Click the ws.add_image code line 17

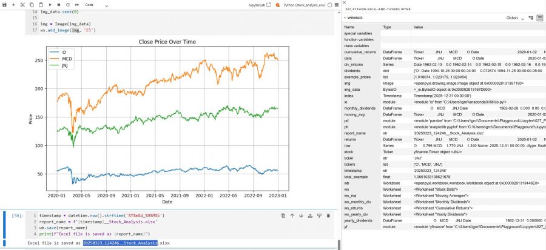68,30
